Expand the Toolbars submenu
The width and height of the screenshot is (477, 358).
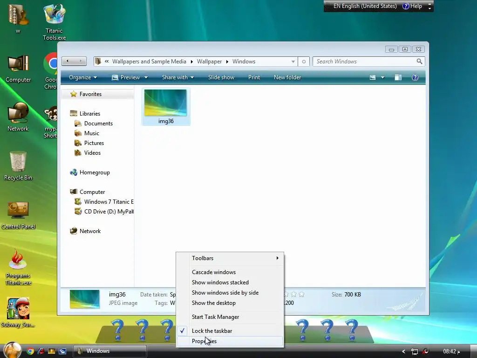tap(230, 258)
